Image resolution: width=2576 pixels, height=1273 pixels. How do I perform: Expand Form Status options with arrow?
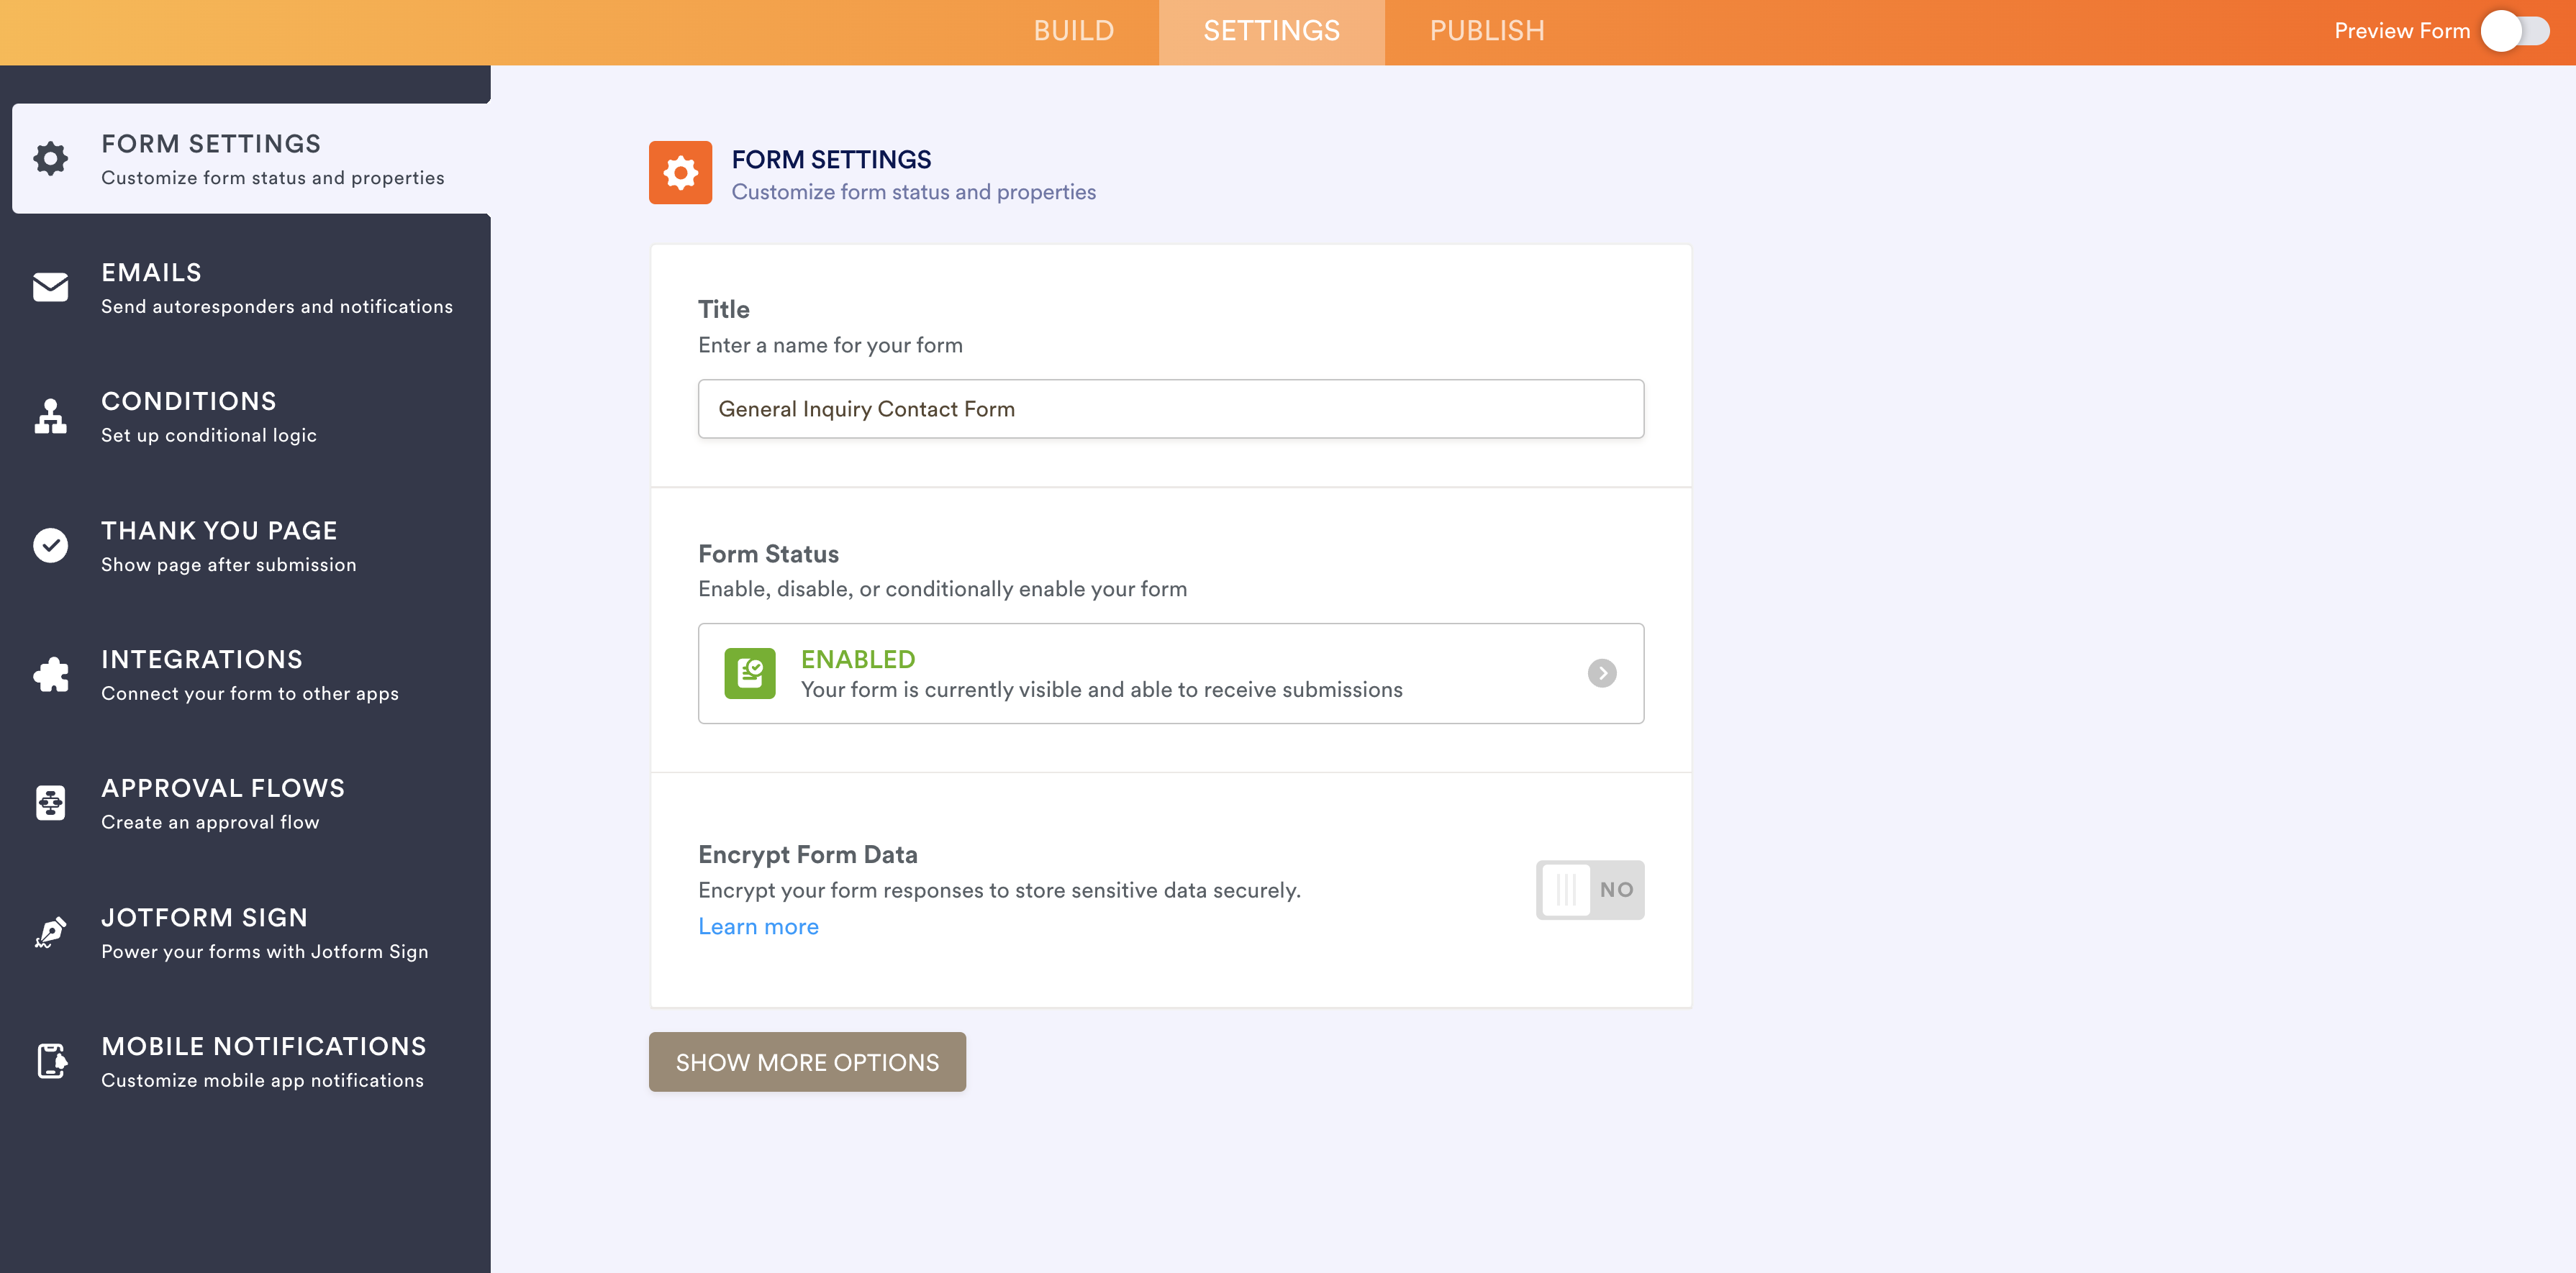point(1602,673)
